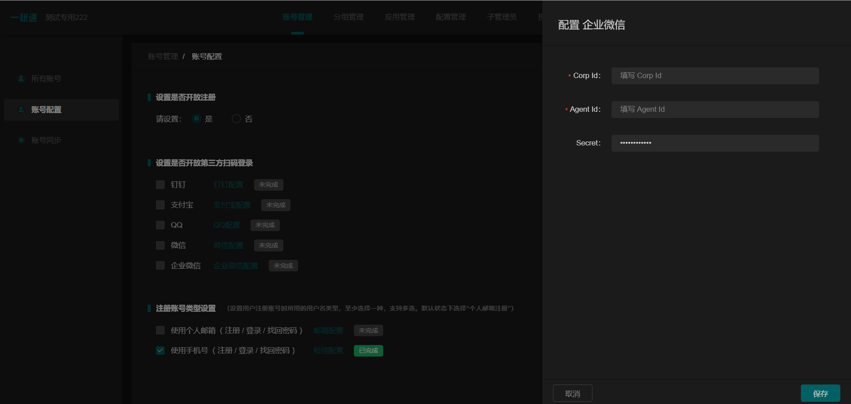This screenshot has height=404, width=851.
Task: Enable the QQ scan login checkbox
Action: (x=160, y=225)
